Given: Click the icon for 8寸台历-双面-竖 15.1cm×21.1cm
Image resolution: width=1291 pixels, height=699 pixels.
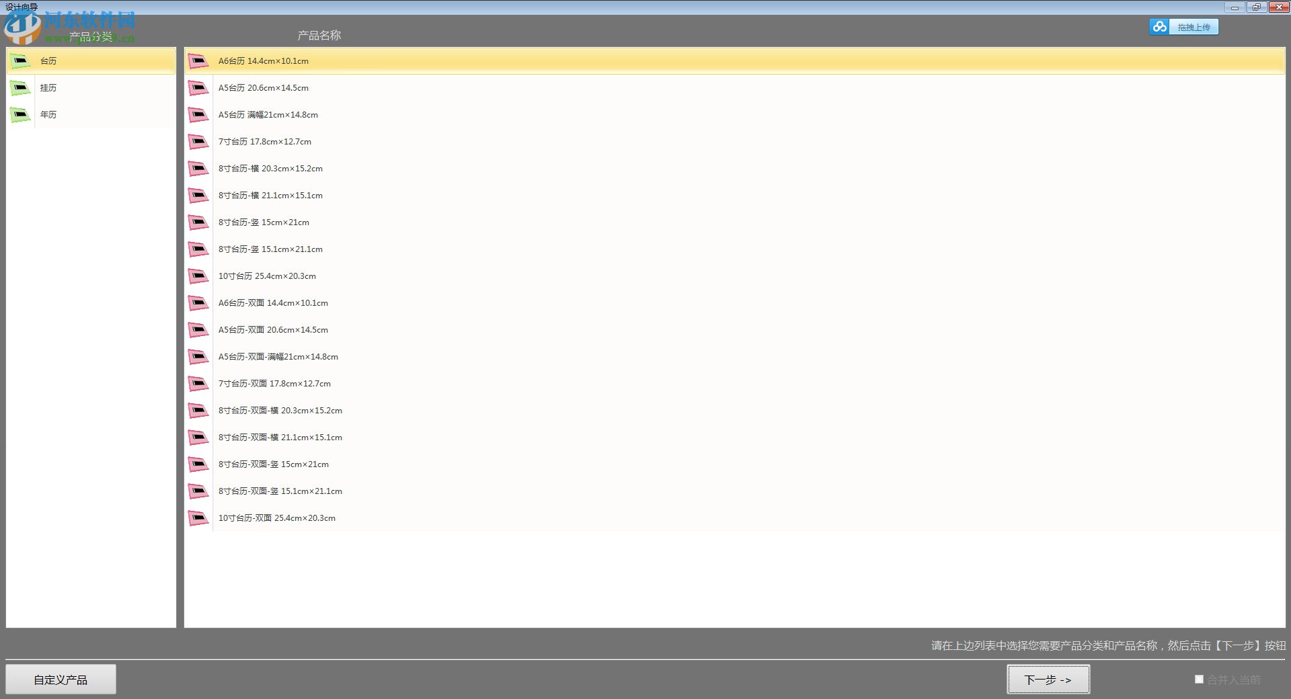Looking at the screenshot, I should (x=198, y=491).
